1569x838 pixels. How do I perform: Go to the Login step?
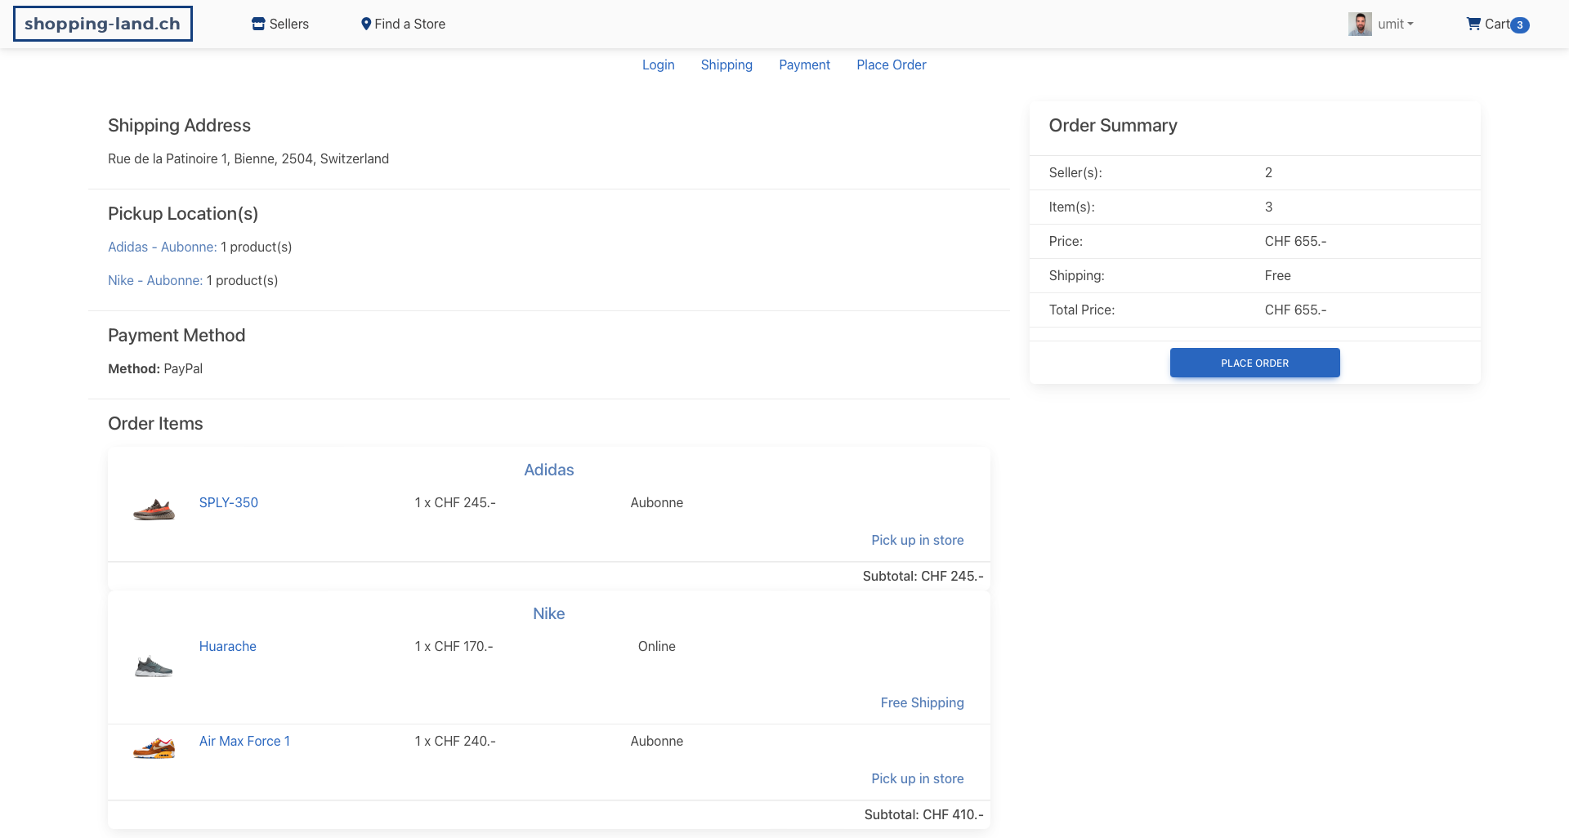[659, 65]
